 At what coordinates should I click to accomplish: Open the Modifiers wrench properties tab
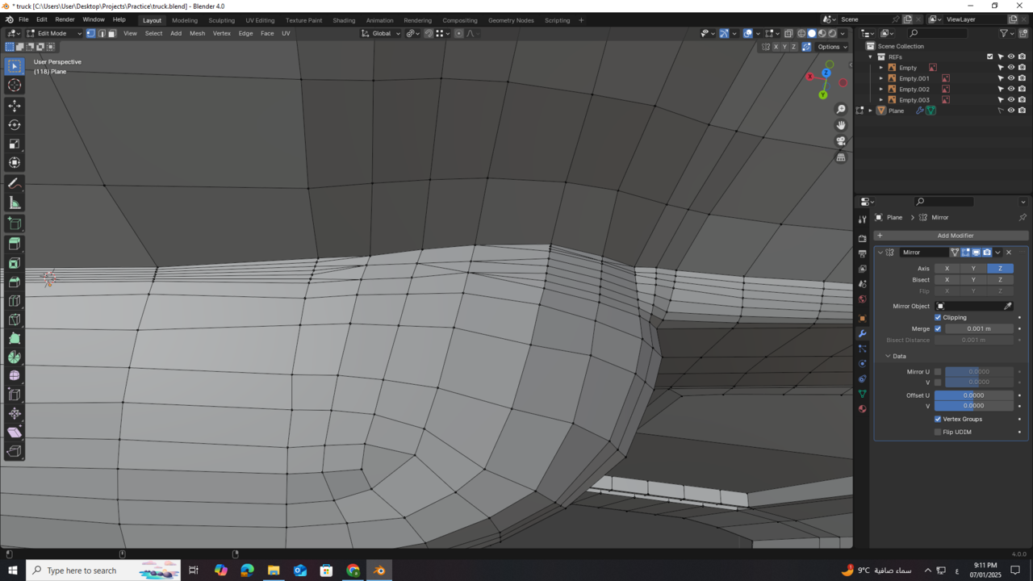(862, 333)
